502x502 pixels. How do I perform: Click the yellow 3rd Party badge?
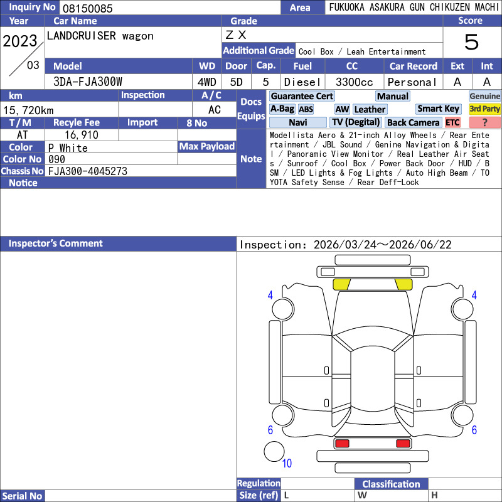pos(484,109)
